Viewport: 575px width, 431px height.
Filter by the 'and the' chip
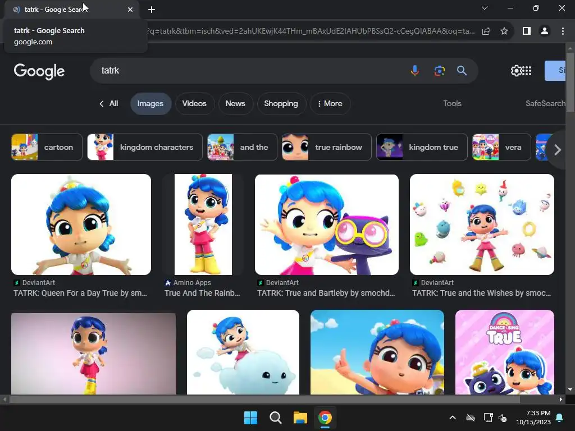pyautogui.click(x=242, y=148)
